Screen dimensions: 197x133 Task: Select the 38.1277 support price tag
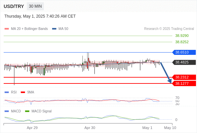184,83
